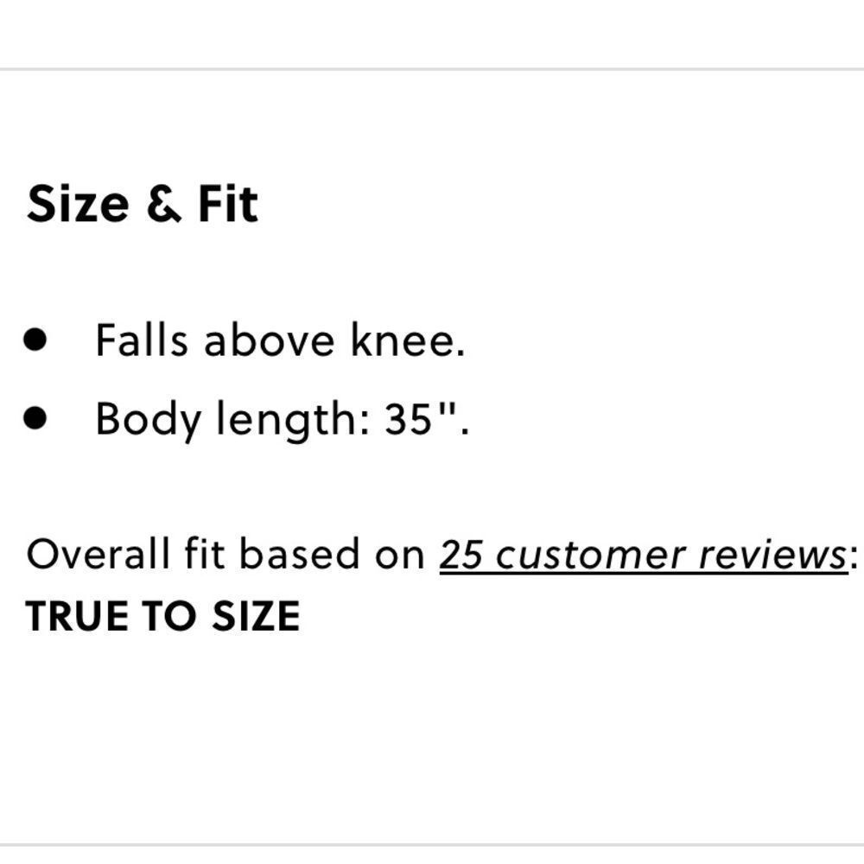Click the Size & Fit heading
Screen dimensions: 864x864
(143, 205)
